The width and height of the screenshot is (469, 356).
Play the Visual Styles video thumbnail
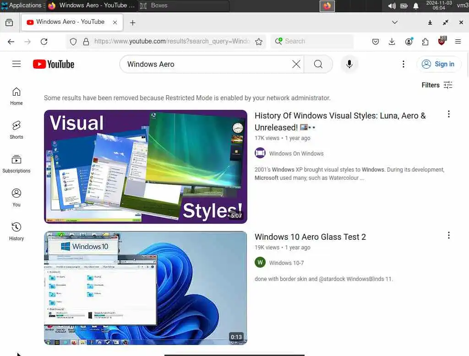[146, 167]
